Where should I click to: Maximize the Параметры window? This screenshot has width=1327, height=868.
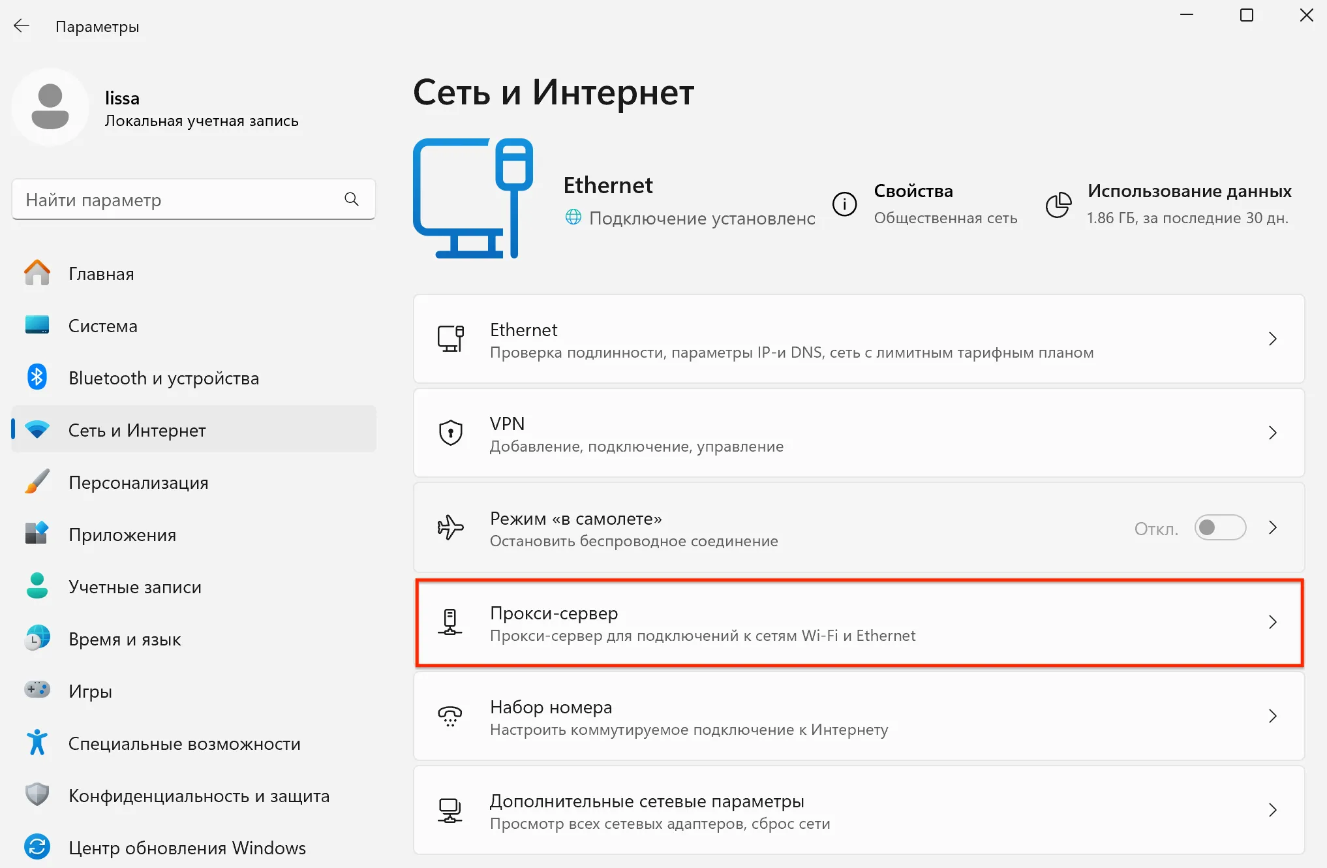1246,15
